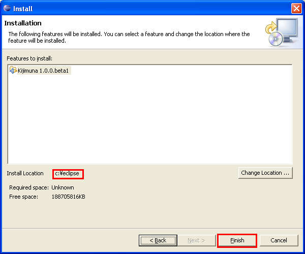Go to the previous page with < Back
This screenshot has width=305, height=254.
click(x=158, y=240)
